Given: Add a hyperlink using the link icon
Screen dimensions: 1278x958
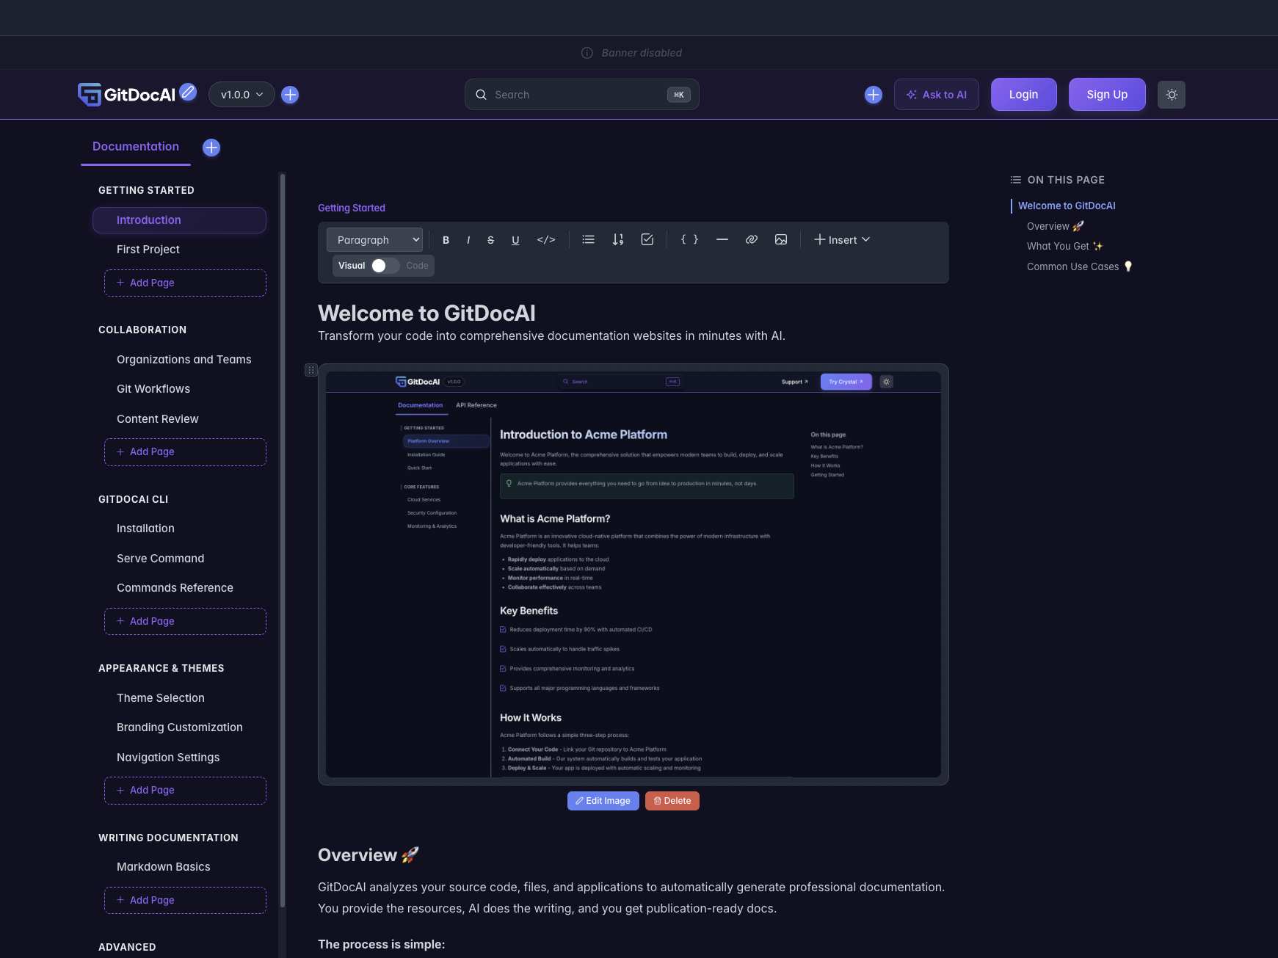Looking at the screenshot, I should [751, 240].
